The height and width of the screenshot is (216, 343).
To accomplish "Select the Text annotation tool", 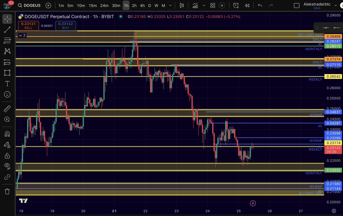I will [x=7, y=83].
